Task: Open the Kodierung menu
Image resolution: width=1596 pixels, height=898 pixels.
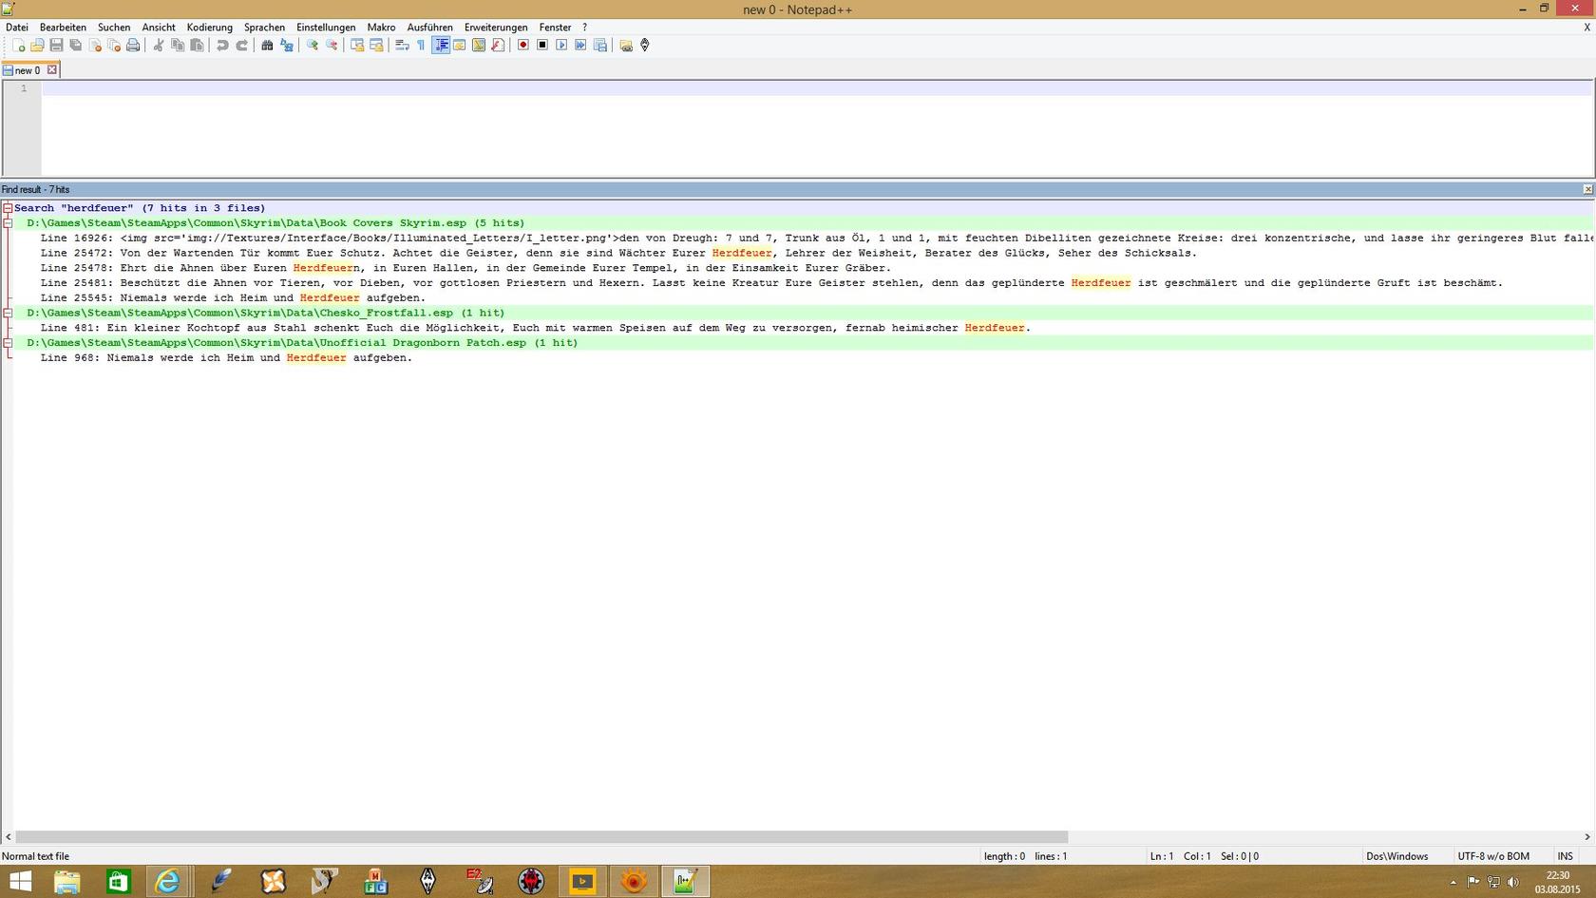Action: [x=209, y=28]
